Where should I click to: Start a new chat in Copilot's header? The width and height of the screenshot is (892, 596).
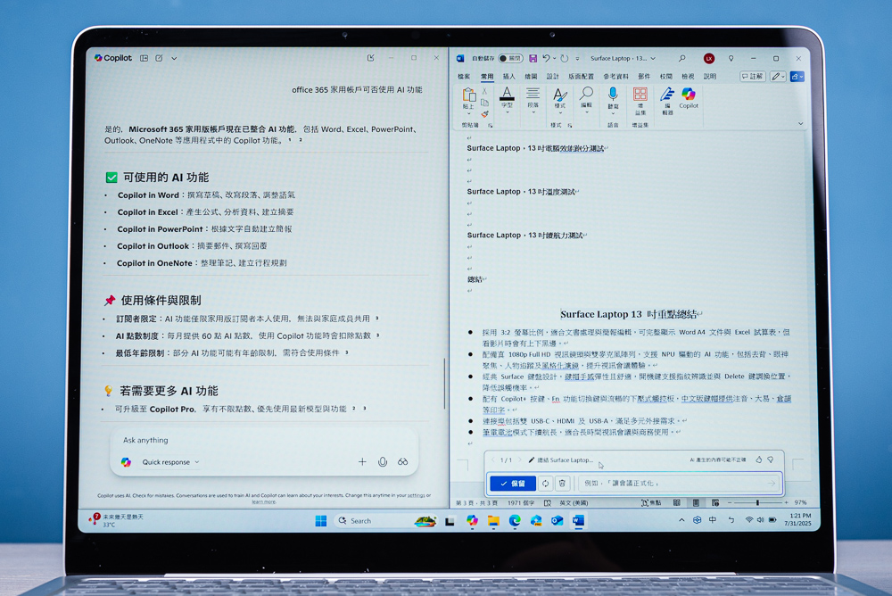[x=160, y=58]
